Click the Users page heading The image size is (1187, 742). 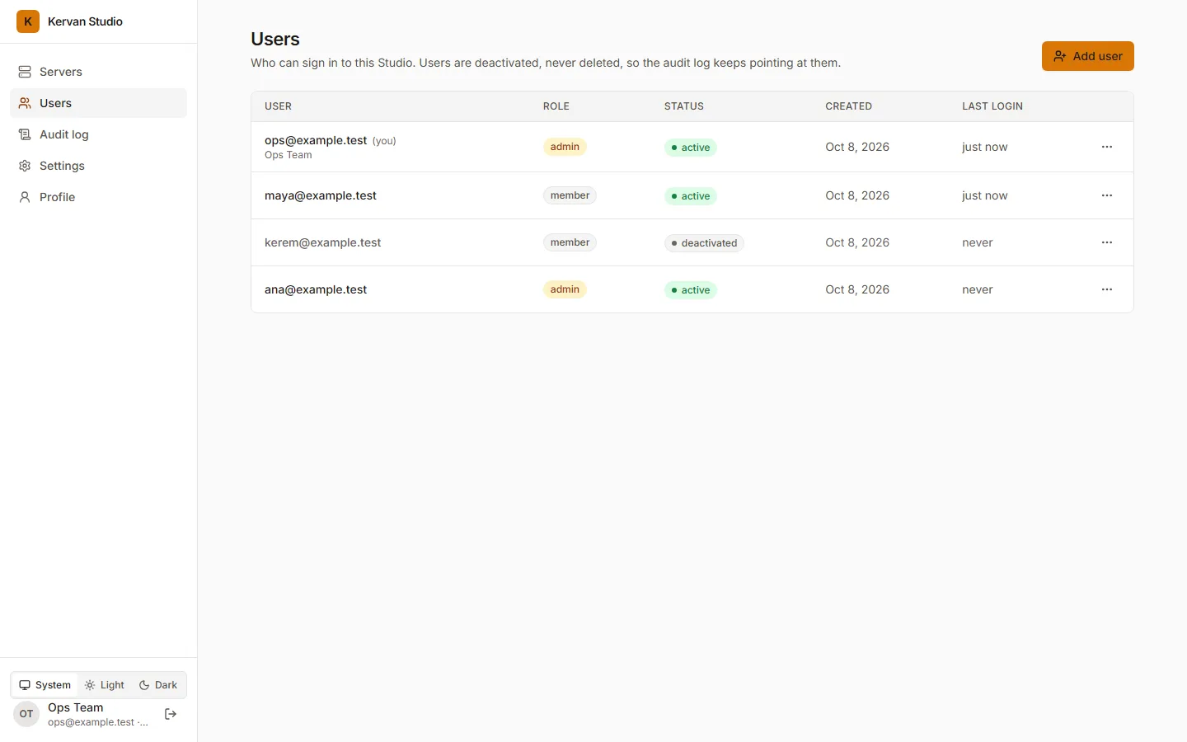(x=275, y=39)
